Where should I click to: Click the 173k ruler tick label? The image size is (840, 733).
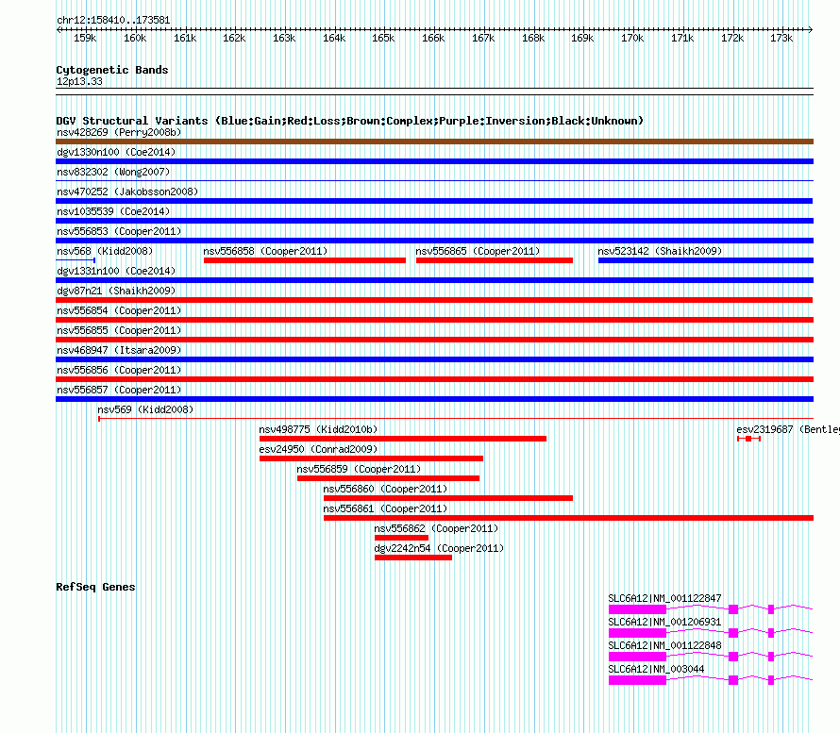pos(781,38)
